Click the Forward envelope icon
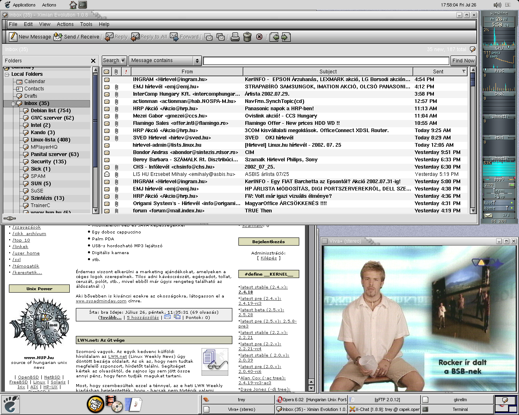The image size is (519, 415). (x=174, y=37)
